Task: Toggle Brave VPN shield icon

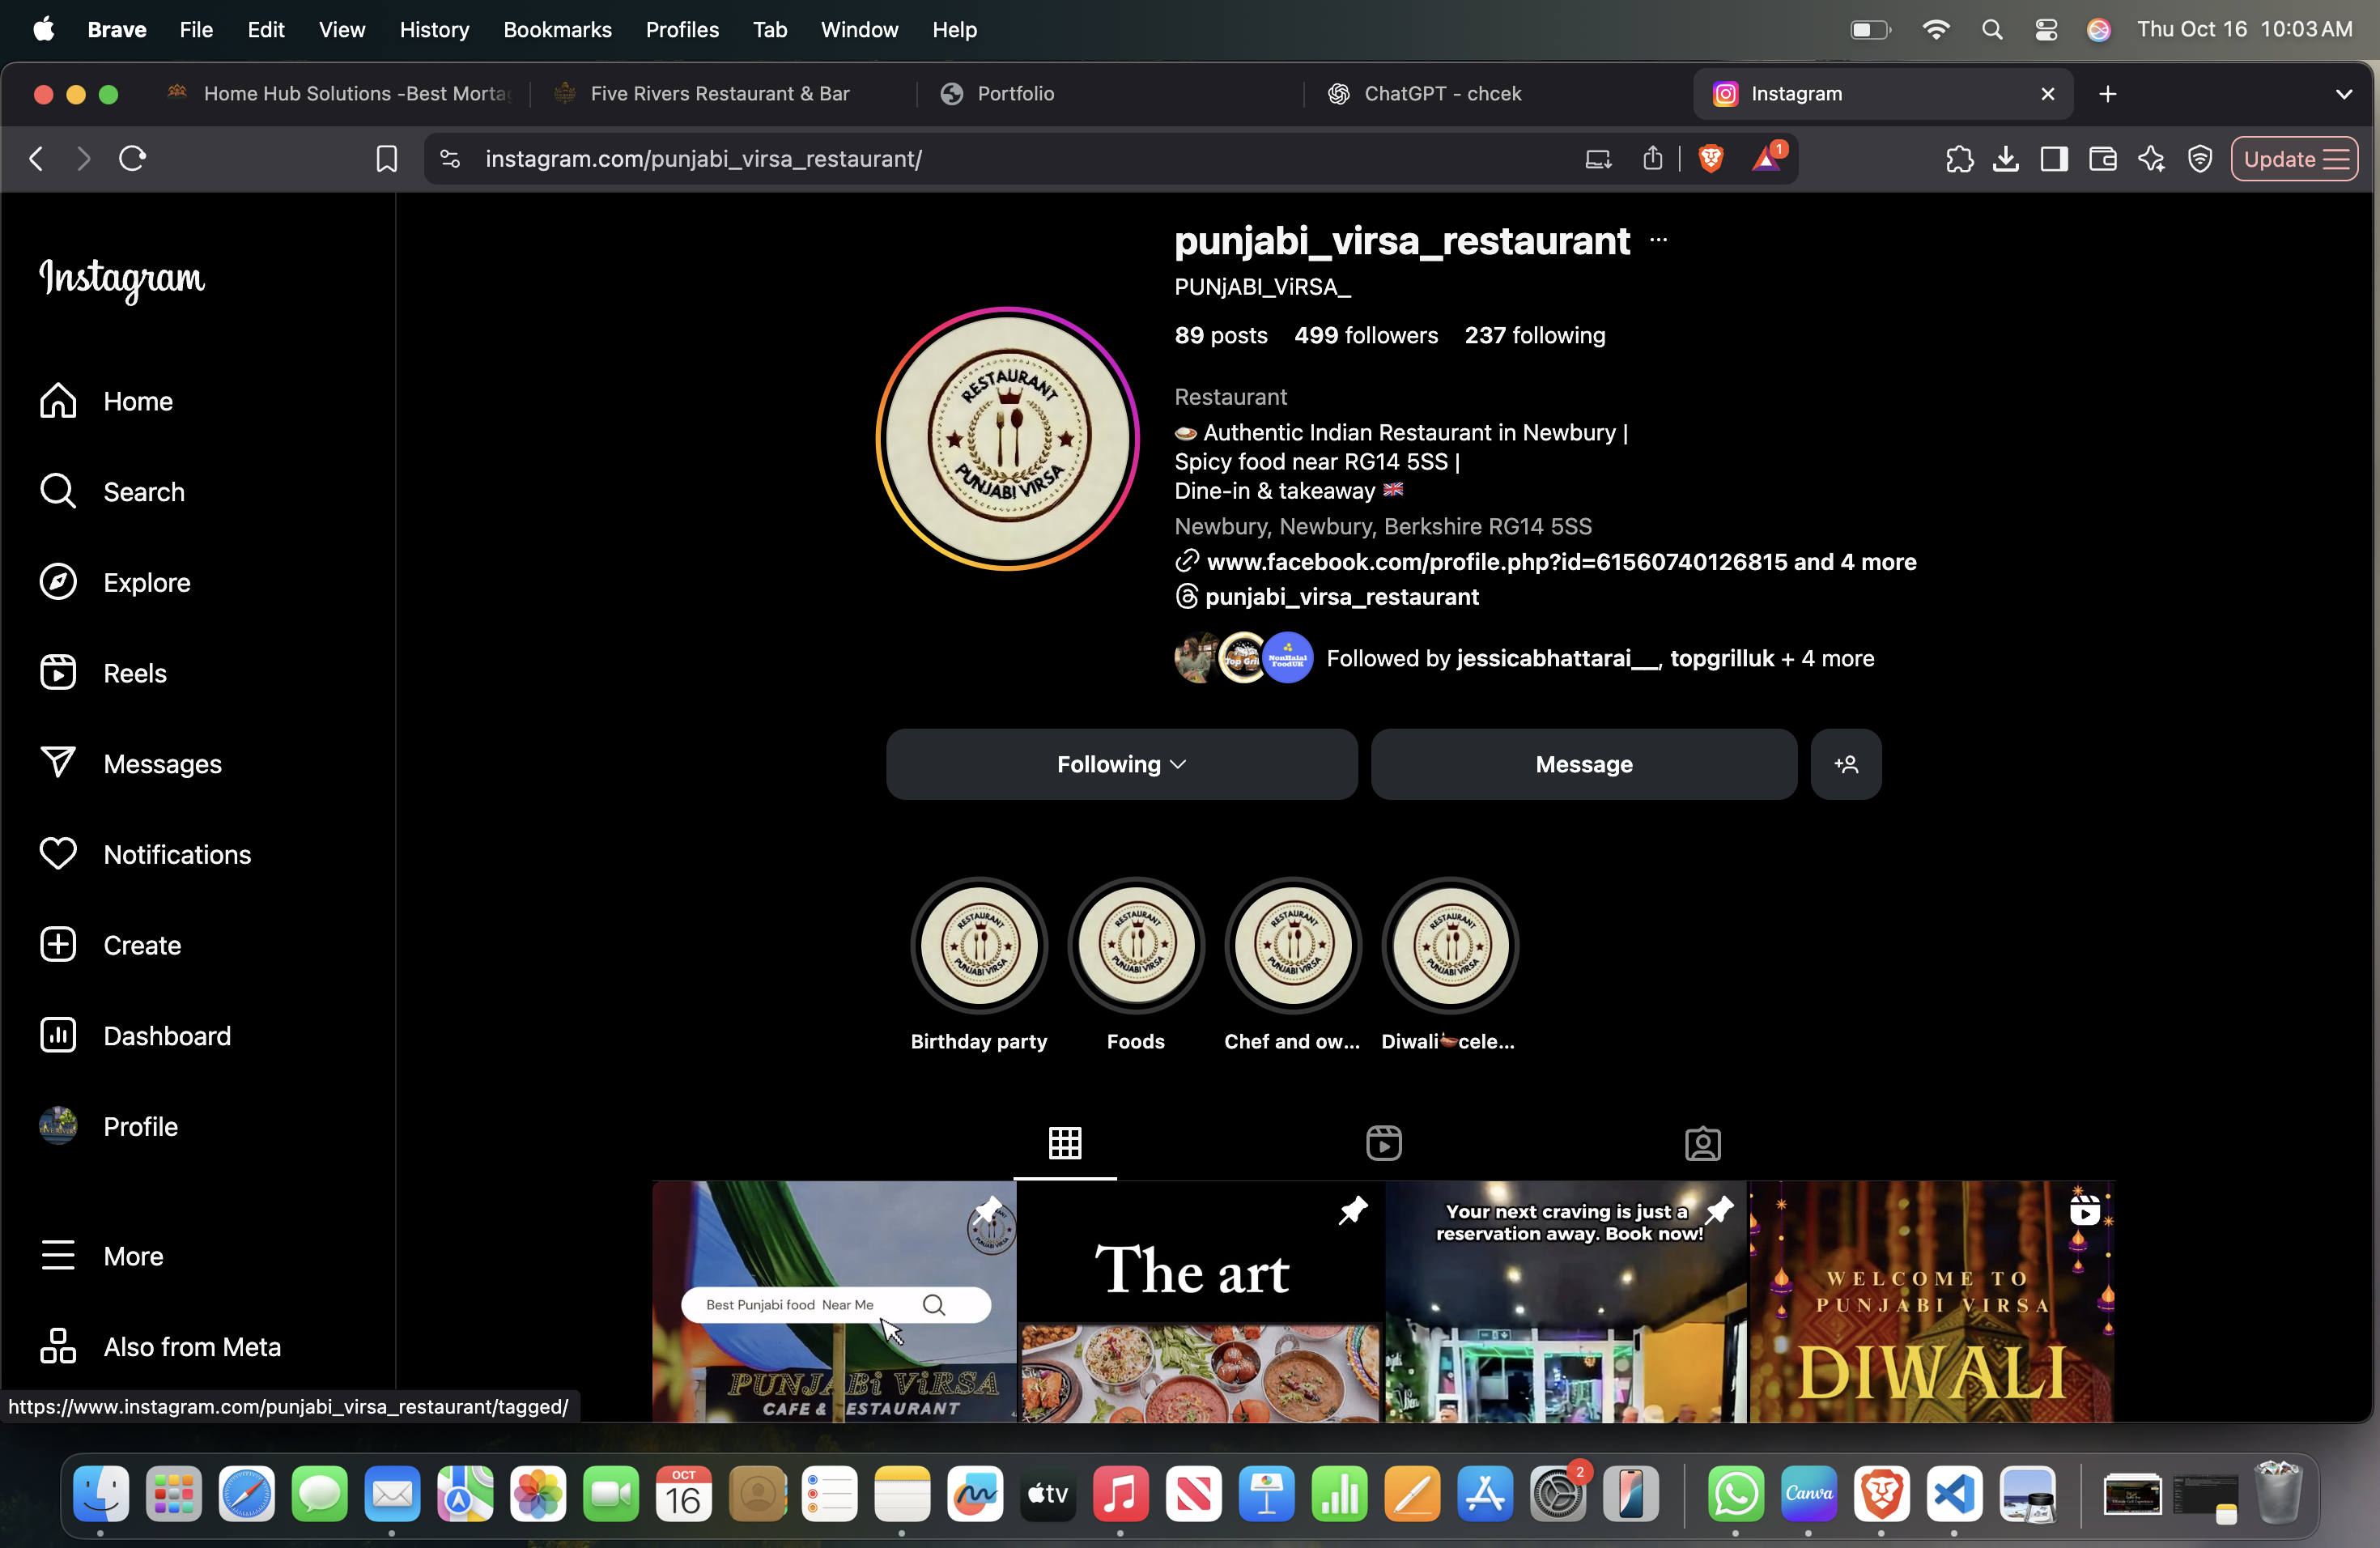Action: pos(2199,159)
